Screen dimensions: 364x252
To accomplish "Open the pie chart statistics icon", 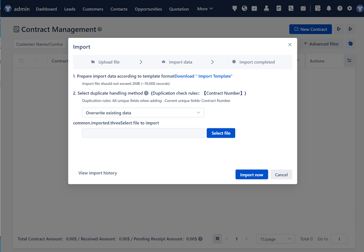I will point(350,44).
